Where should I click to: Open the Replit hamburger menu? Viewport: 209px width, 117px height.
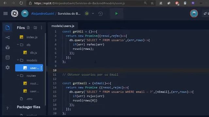coord(6,14)
